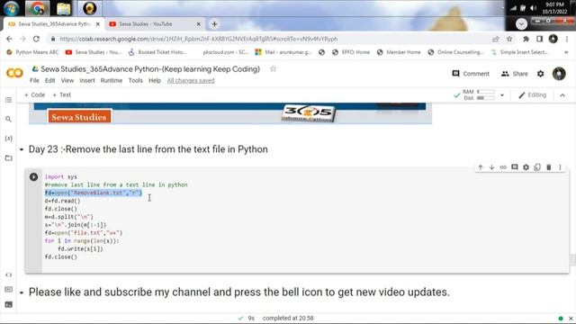
Task: Open Comment button in header
Action: tap(471, 74)
